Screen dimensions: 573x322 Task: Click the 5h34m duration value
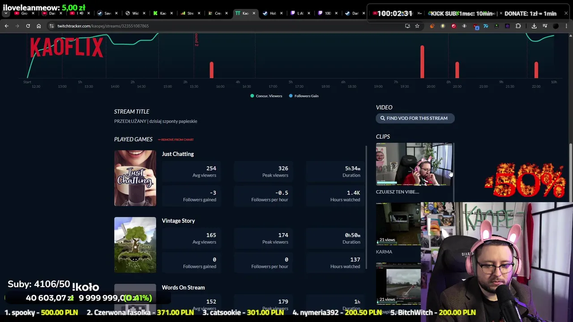click(352, 168)
